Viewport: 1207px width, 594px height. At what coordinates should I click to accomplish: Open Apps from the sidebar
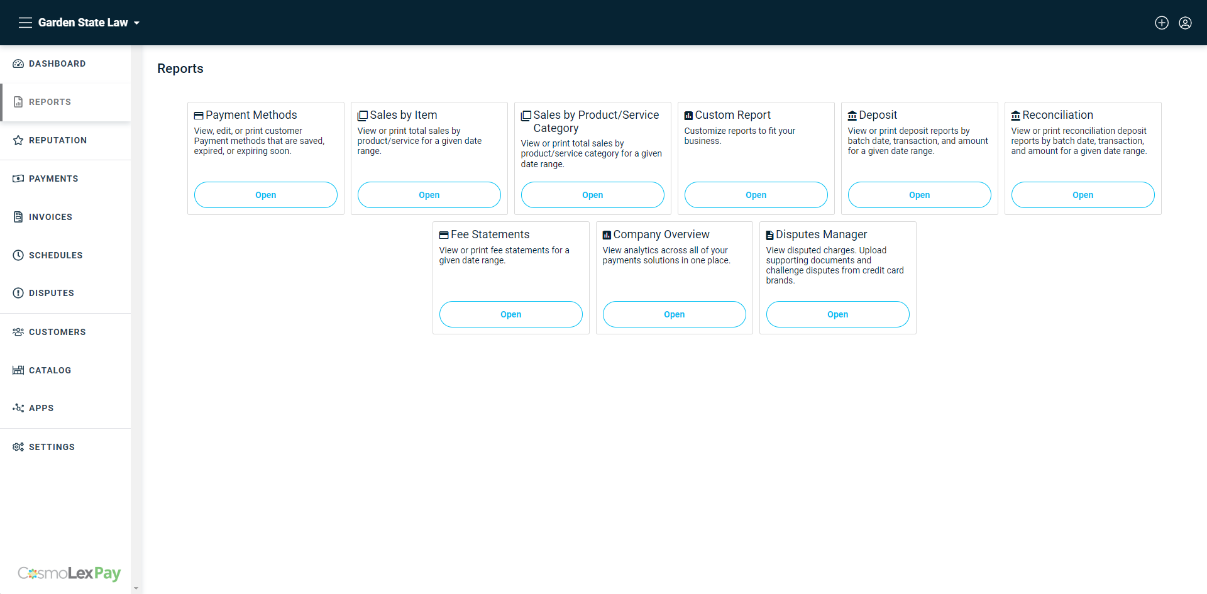[x=65, y=408]
